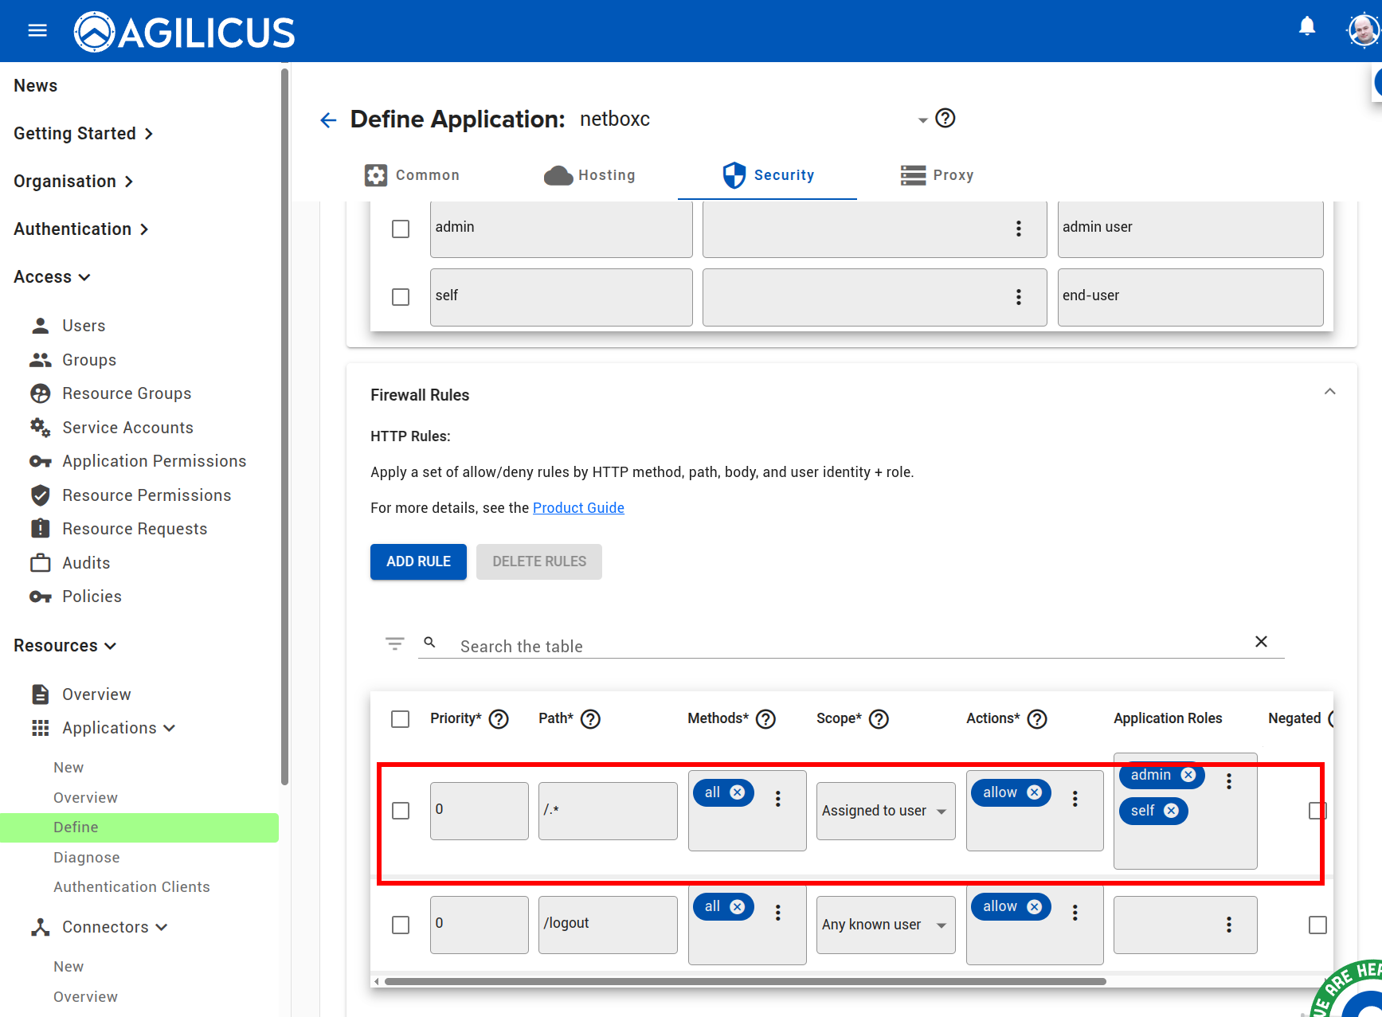The height and width of the screenshot is (1017, 1382).
Task: Open the Assigned to user scope dropdown
Action: [885, 810]
